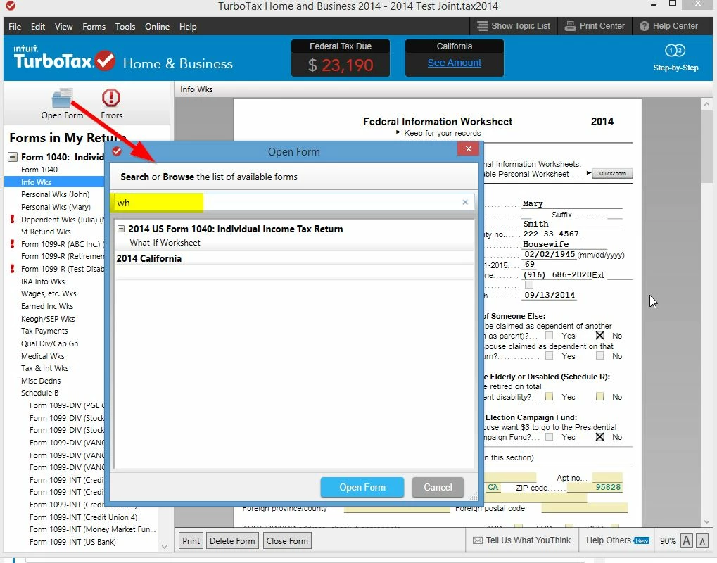Open Medical Wks form
Screen dimensions: 717x563
click(x=42, y=356)
